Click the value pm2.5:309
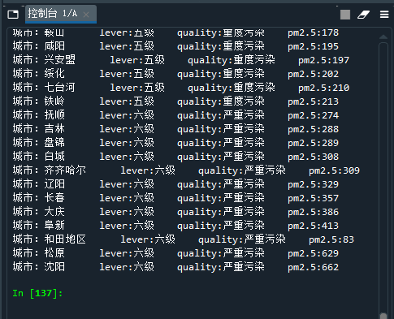 tap(334, 170)
